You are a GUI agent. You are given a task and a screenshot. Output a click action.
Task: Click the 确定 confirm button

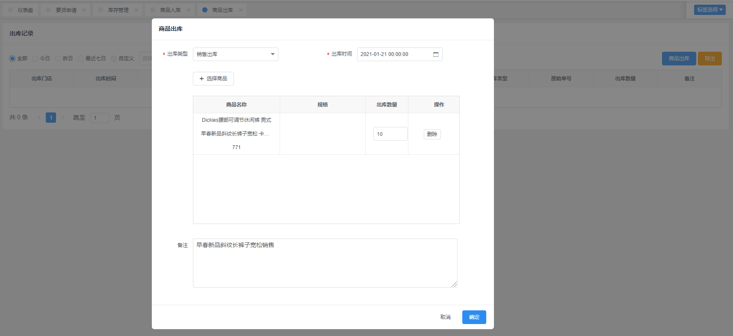[x=474, y=317]
